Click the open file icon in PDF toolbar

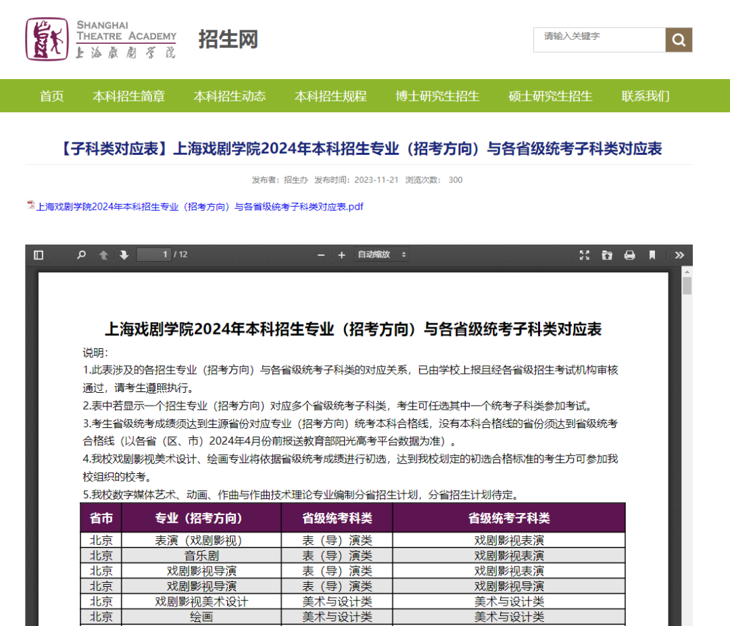coord(607,255)
